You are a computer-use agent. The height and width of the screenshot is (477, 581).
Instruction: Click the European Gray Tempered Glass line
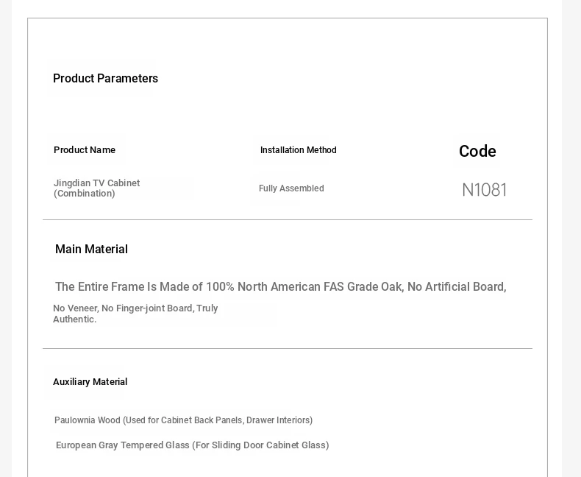click(192, 445)
